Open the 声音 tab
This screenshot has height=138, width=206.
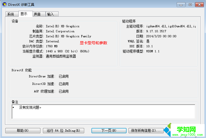coord(39,14)
